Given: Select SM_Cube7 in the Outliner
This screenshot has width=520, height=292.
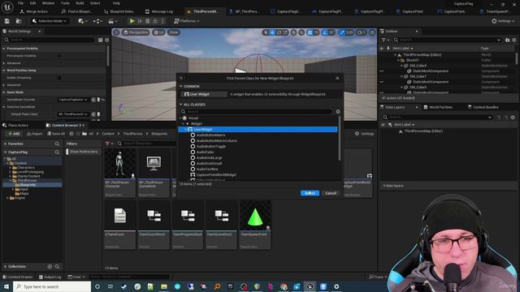Looking at the screenshot, I should point(418,76).
